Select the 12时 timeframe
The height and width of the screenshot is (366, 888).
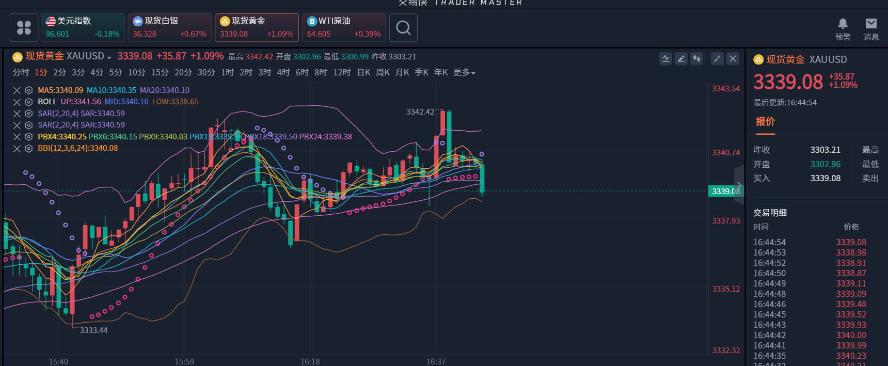tap(342, 73)
